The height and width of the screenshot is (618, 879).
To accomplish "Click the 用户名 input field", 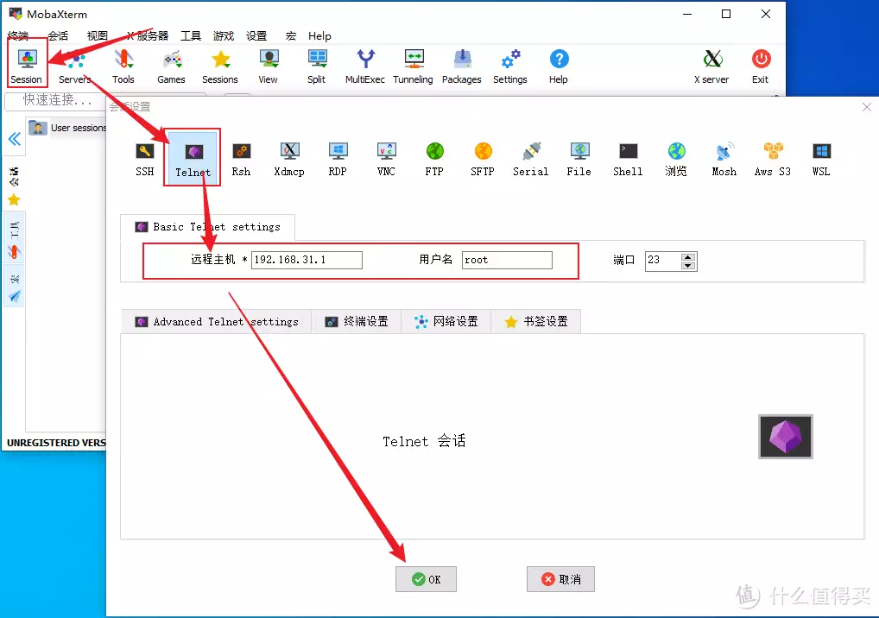I will click(x=507, y=260).
